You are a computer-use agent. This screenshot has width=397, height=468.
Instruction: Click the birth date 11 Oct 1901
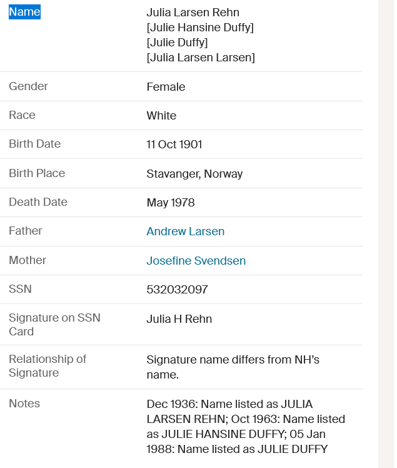(174, 145)
